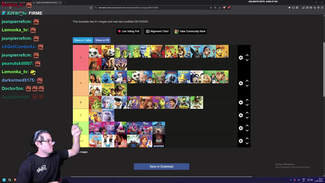Select the Shark Tale poster in A tier
Screen dimensions: 325x183
(184, 77)
